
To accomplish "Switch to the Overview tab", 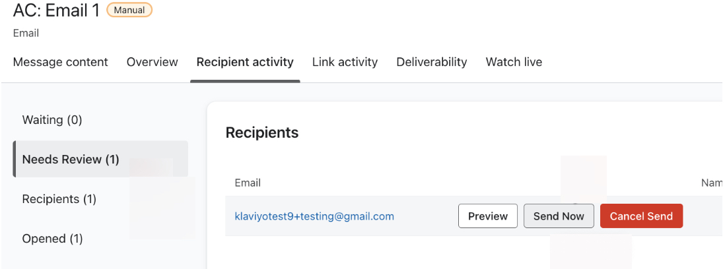I will (x=152, y=62).
